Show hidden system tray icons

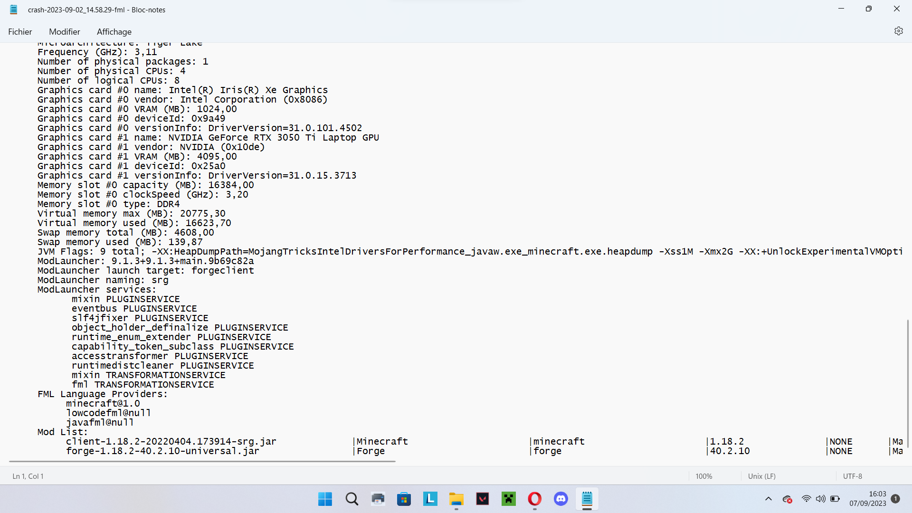769,499
